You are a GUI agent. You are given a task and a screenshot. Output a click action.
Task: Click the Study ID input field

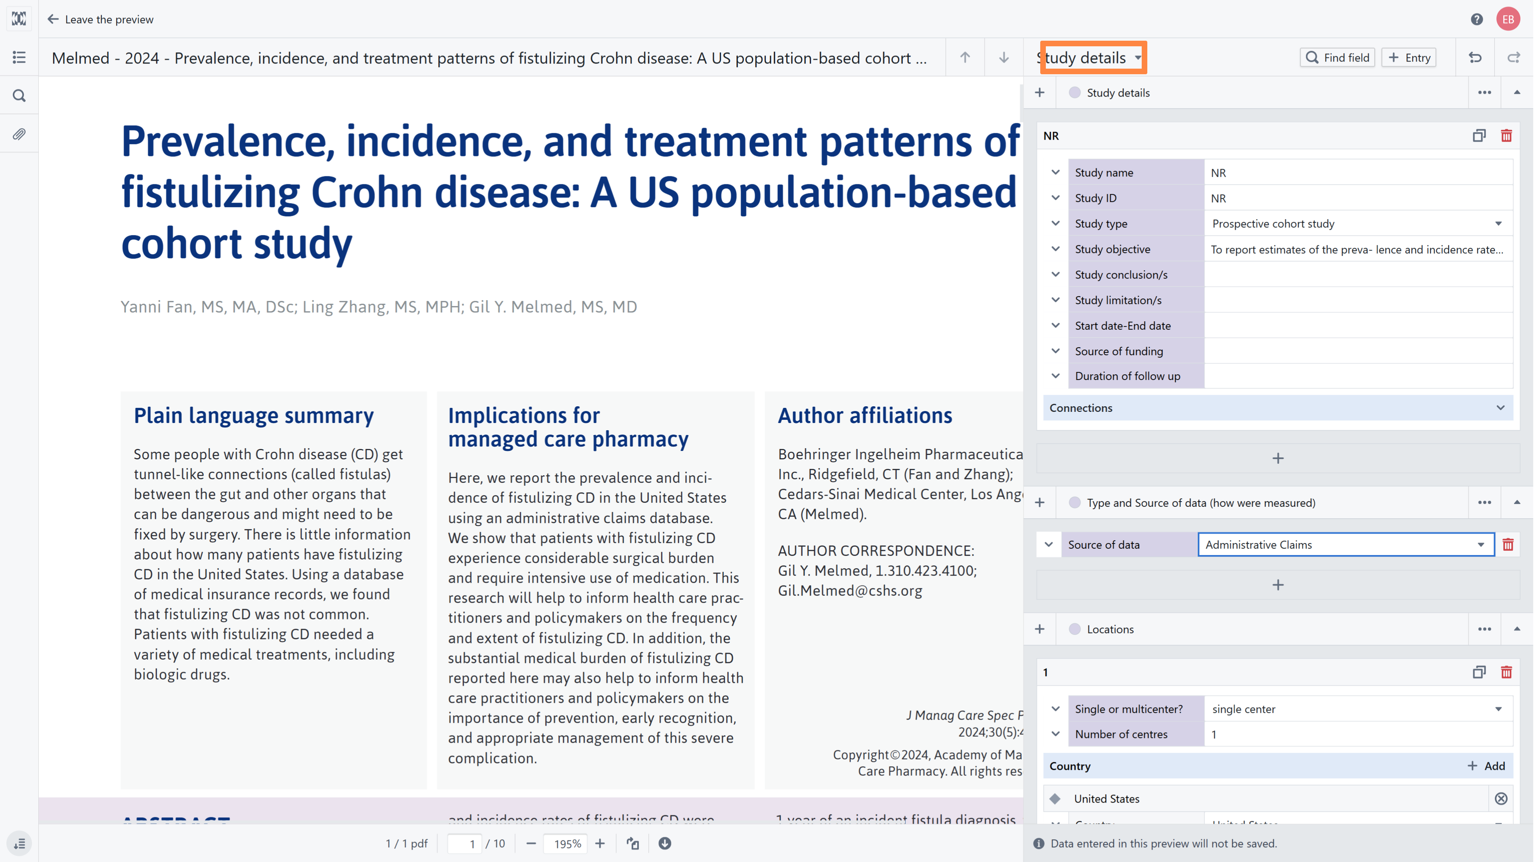[1358, 198]
